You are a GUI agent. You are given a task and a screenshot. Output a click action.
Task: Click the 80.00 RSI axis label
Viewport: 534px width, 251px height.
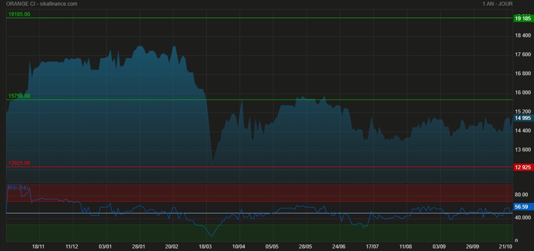tap(521, 194)
